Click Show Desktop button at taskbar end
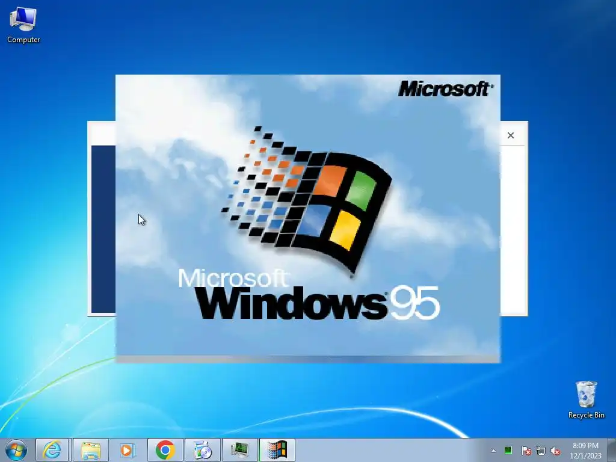616x462 pixels. [612, 450]
